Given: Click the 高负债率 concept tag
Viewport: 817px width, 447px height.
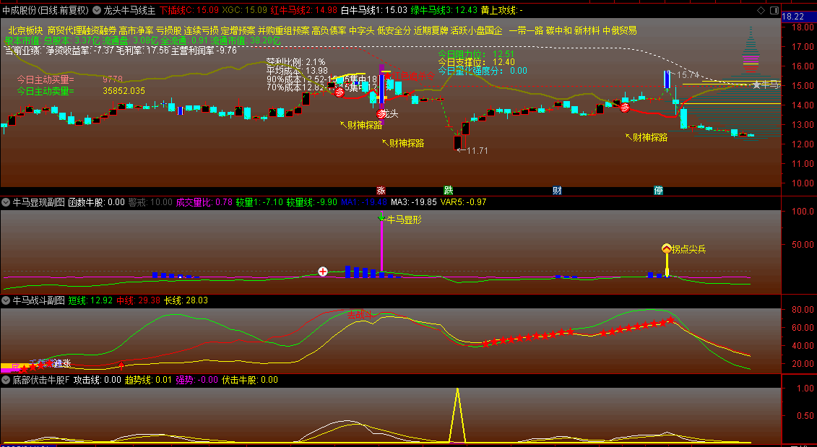Looking at the screenshot, I should click(329, 31).
